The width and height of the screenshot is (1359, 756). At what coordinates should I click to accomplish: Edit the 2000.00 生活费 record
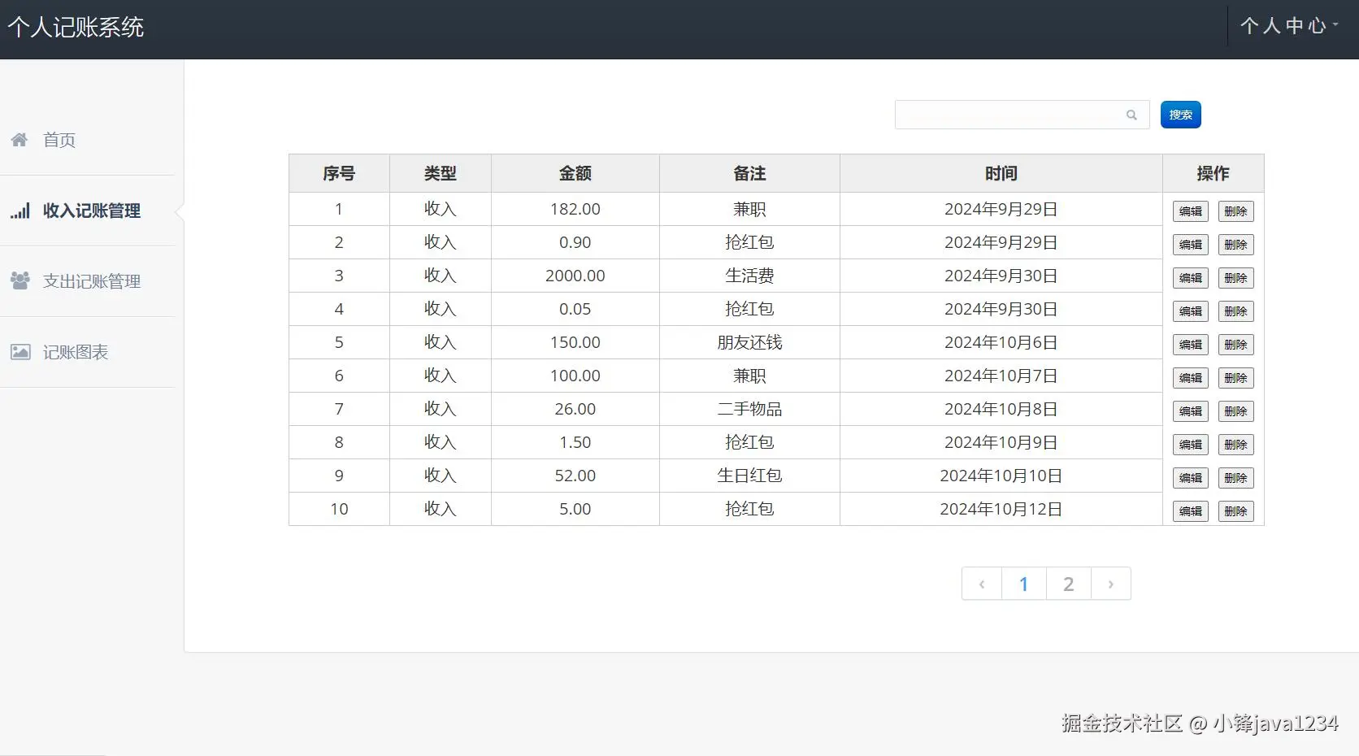click(1190, 278)
